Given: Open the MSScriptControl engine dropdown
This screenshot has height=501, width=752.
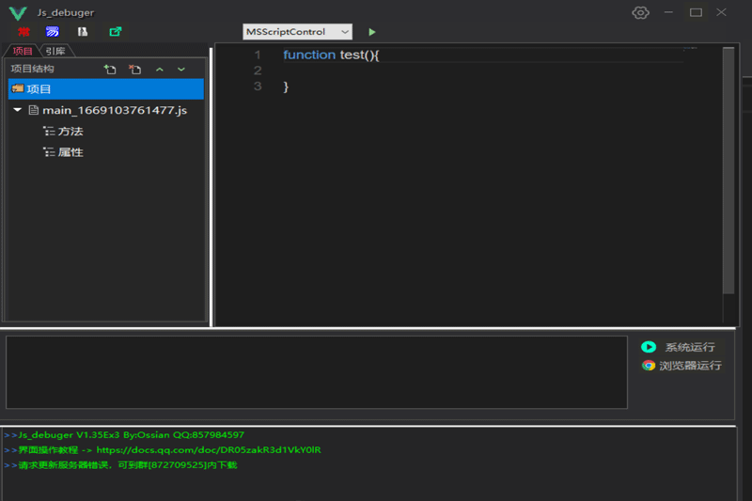Looking at the screenshot, I should (x=297, y=32).
